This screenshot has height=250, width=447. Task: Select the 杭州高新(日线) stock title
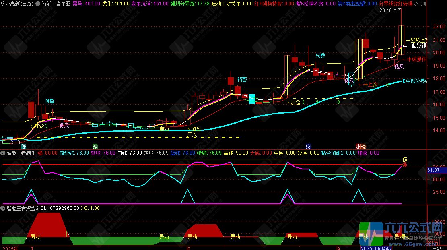coord(17,4)
